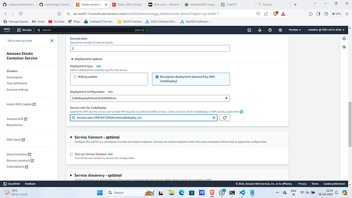Open AWS settings gear in header

coord(280,30)
